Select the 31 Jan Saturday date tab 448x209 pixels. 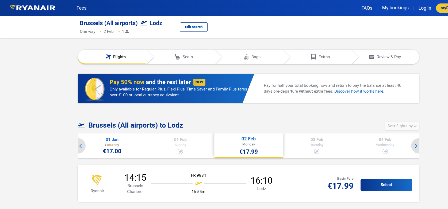tap(112, 145)
